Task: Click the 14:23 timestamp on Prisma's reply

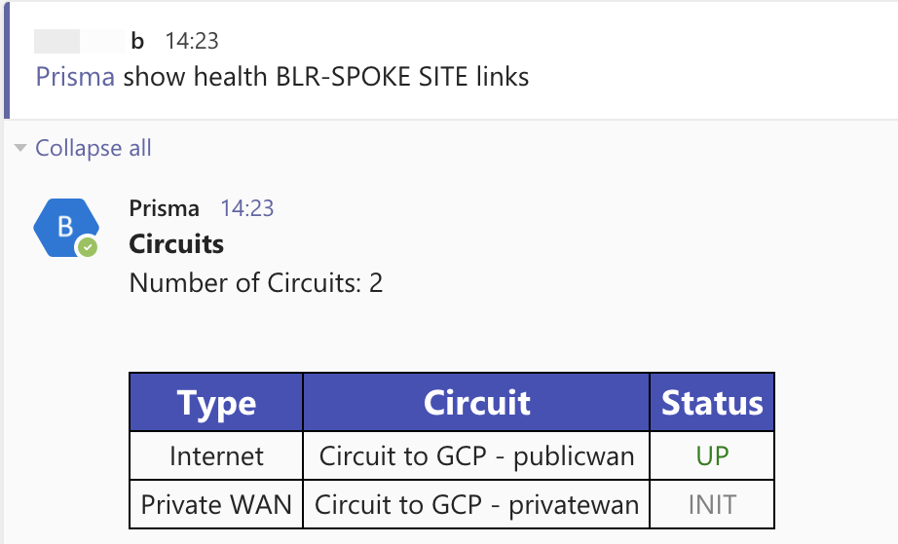Action: click(x=247, y=208)
